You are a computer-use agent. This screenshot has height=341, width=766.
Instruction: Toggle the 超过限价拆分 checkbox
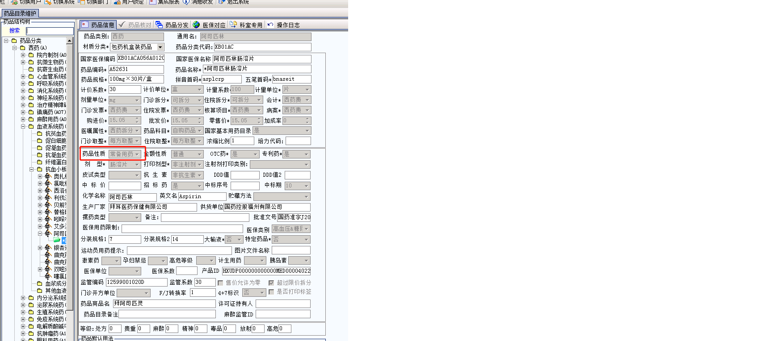pos(271,283)
